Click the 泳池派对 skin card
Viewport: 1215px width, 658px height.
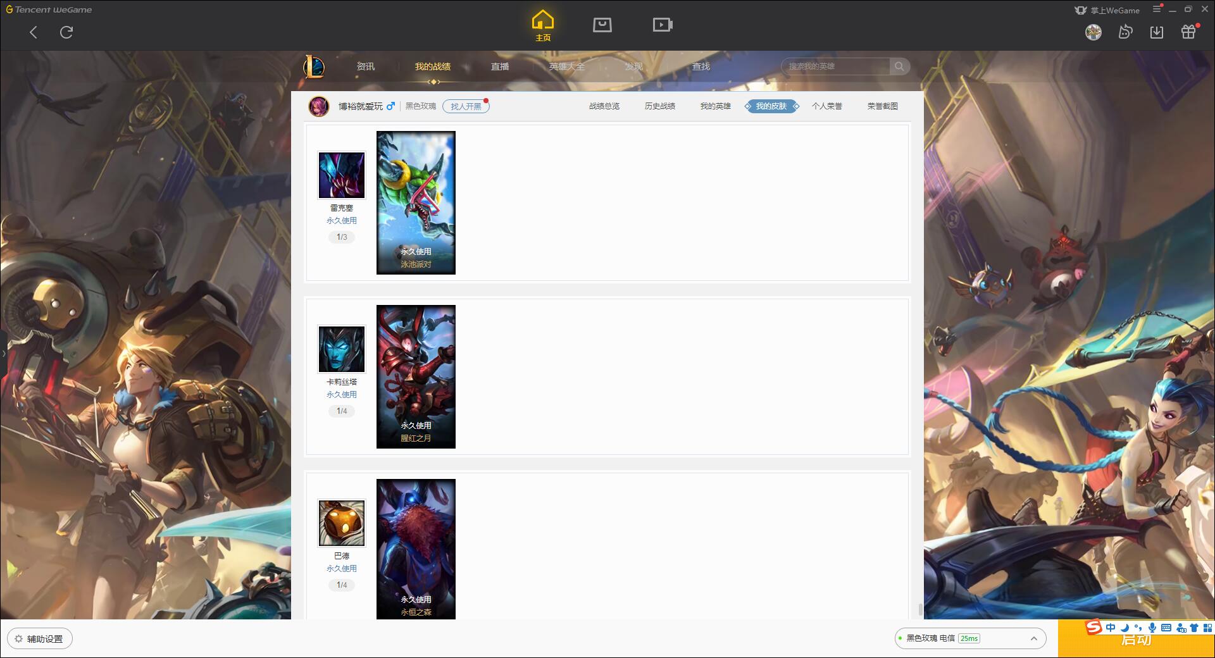(x=416, y=202)
